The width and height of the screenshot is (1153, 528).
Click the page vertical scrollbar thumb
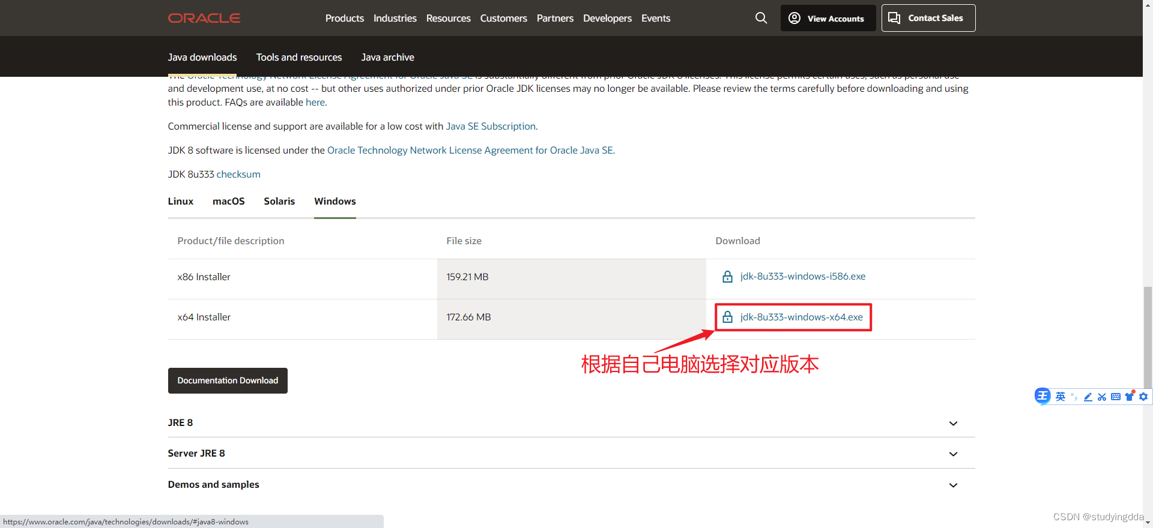coord(1148,338)
